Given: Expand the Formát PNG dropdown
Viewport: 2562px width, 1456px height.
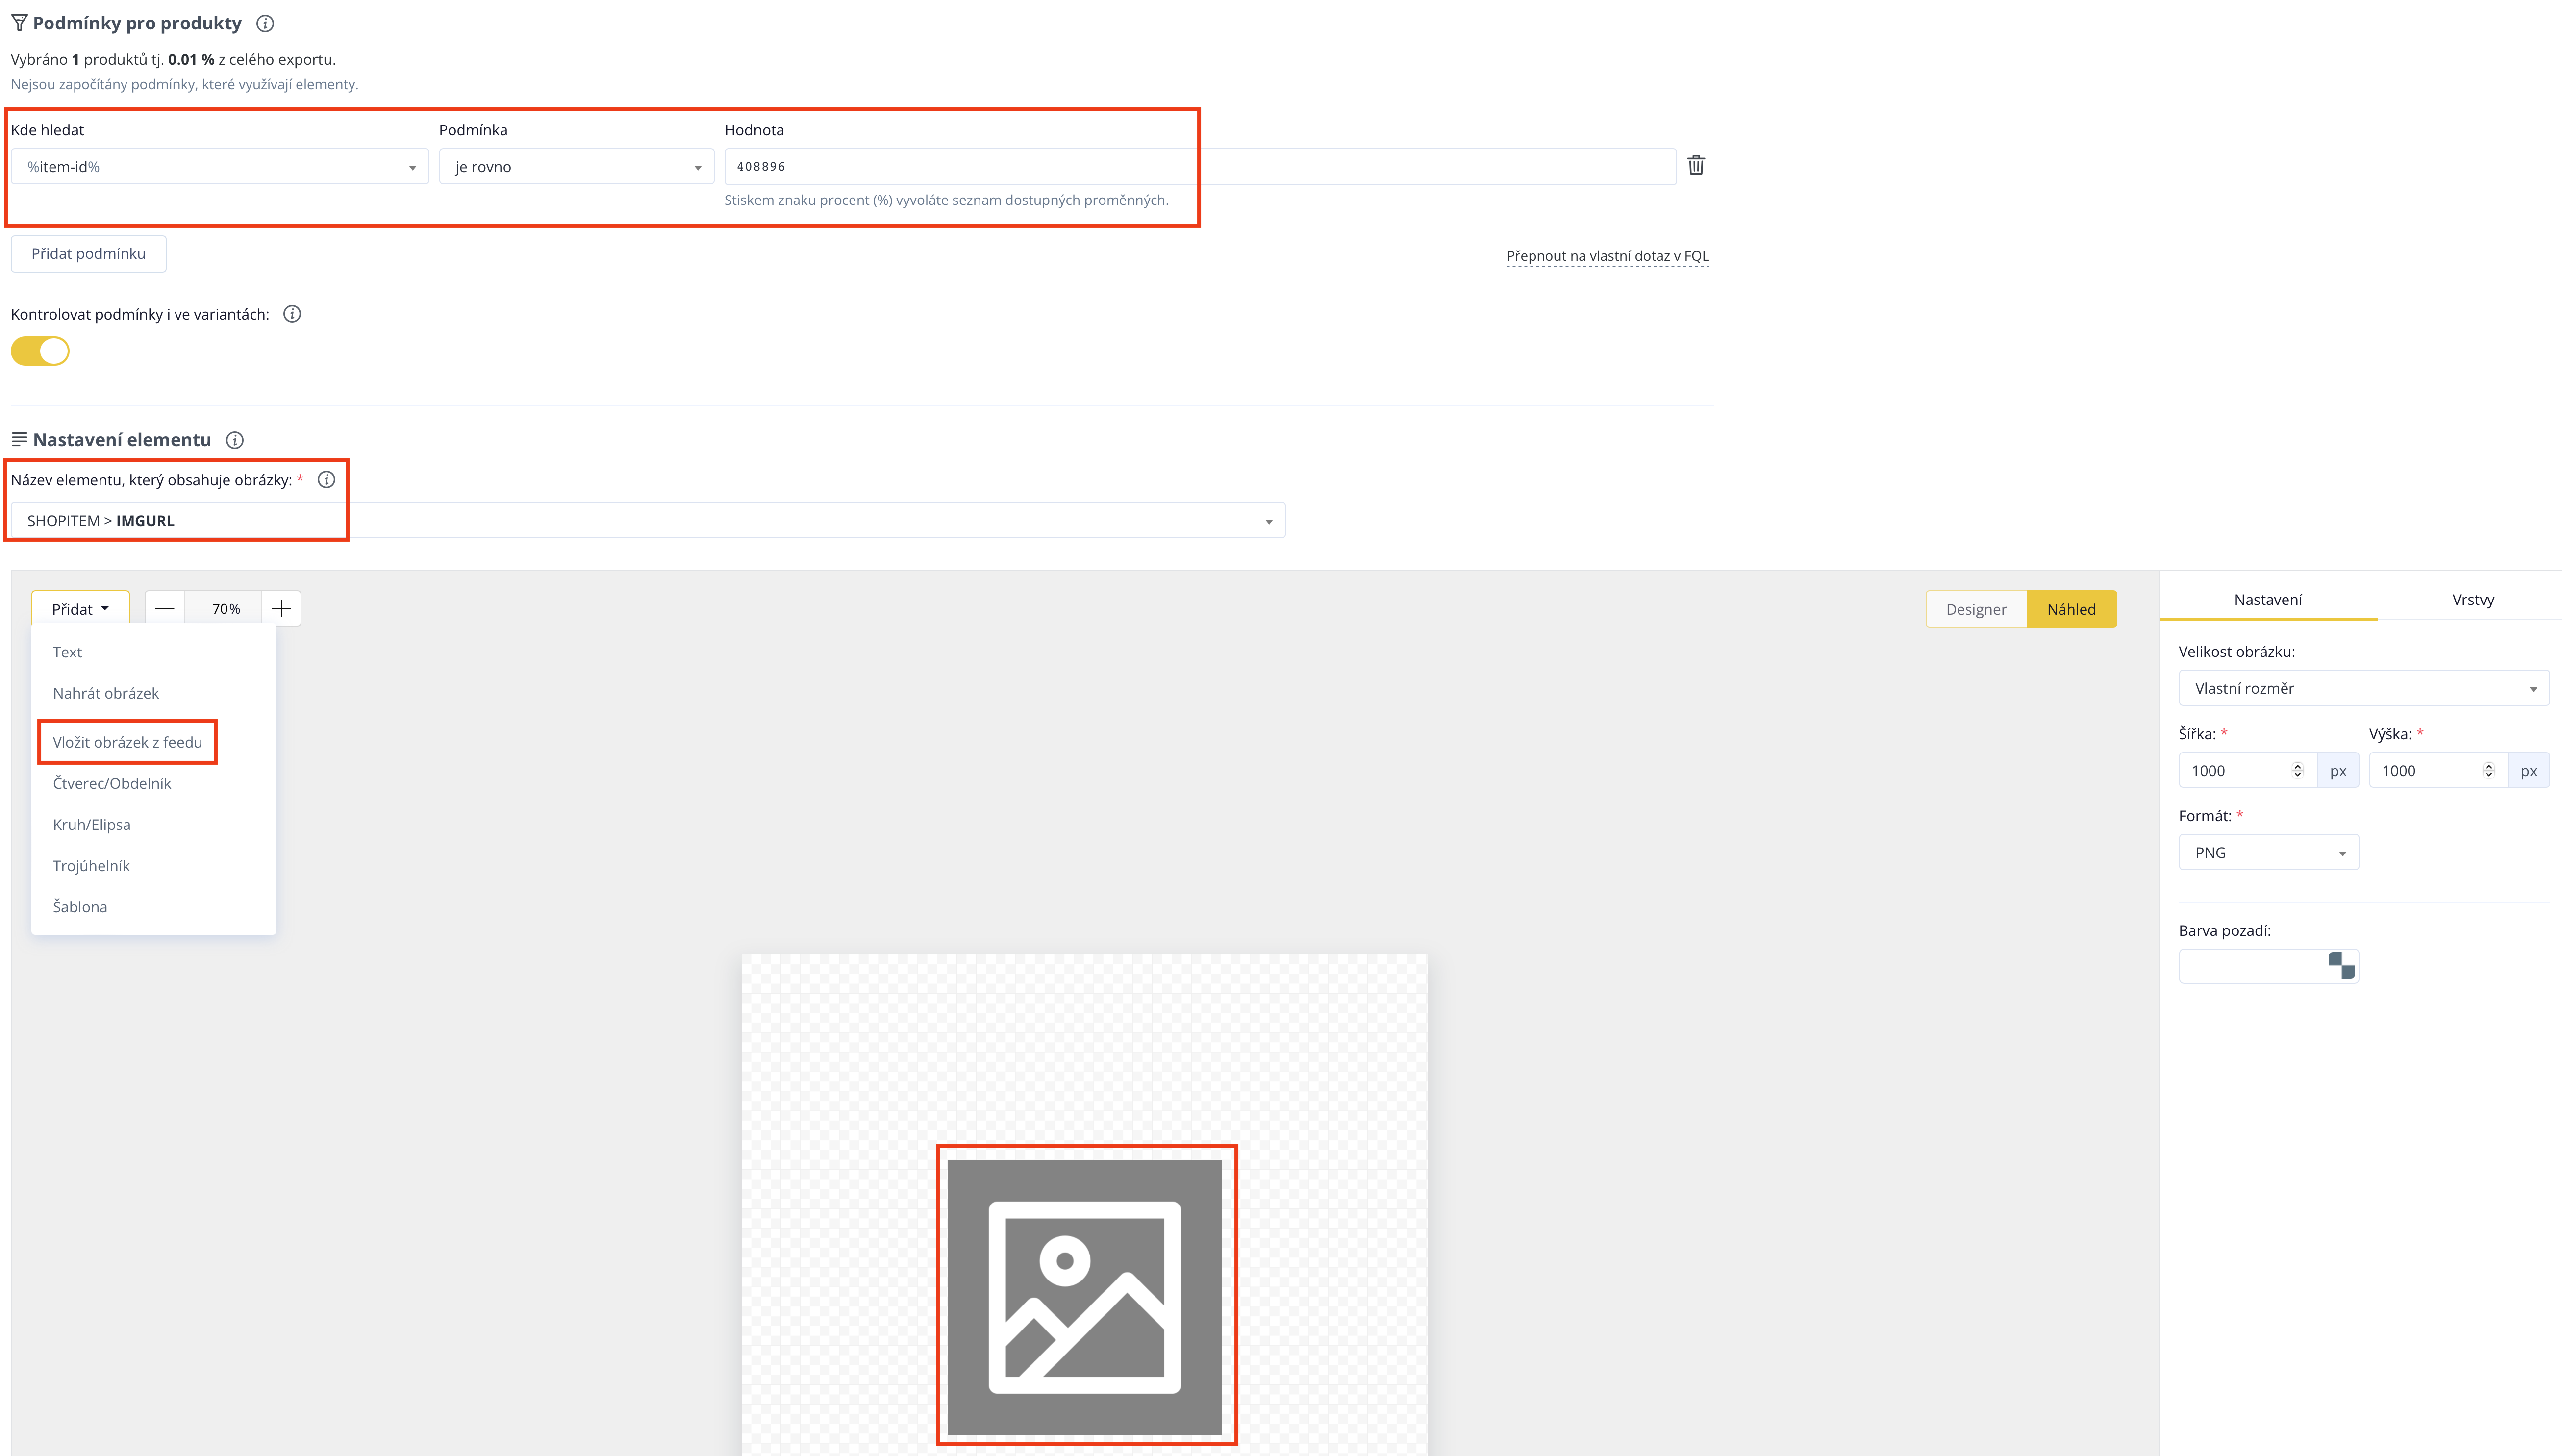Looking at the screenshot, I should [x=2269, y=852].
